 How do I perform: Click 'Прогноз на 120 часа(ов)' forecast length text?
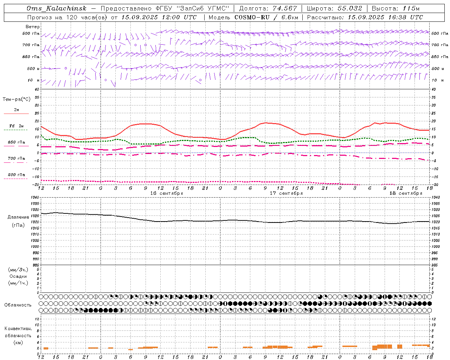67,17
